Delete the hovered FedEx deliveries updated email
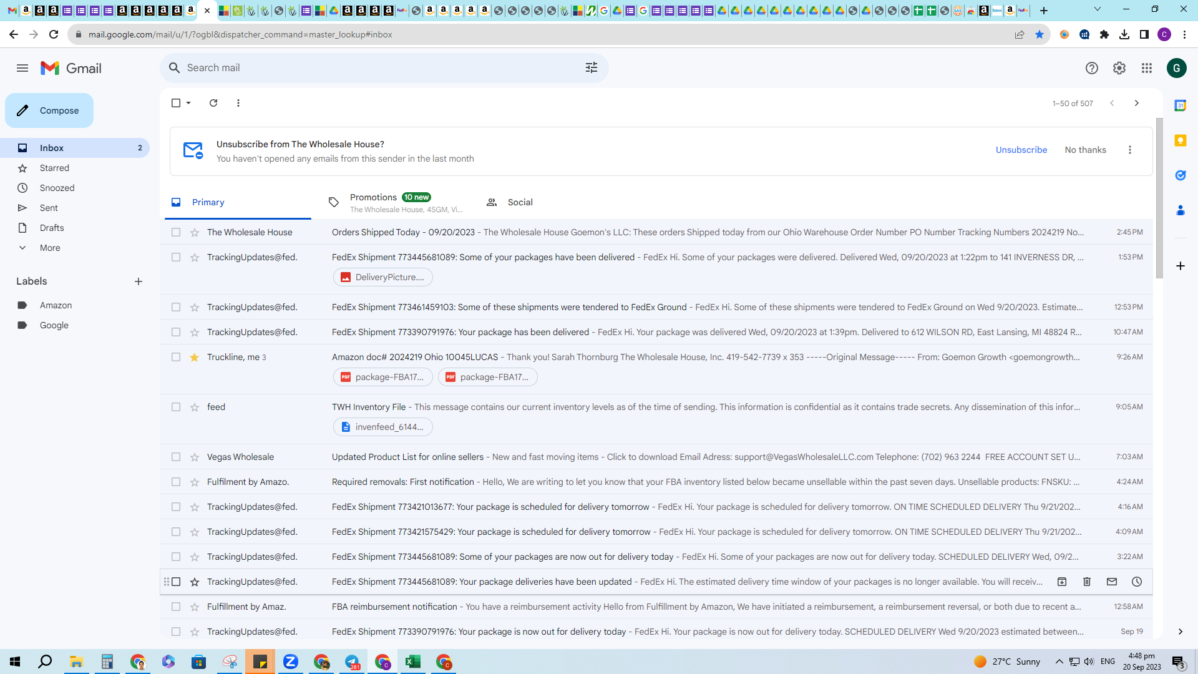 [x=1087, y=582]
